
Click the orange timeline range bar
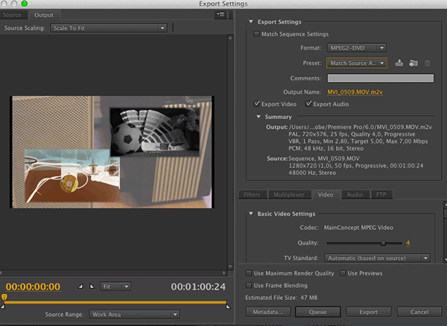pyautogui.click(x=115, y=302)
